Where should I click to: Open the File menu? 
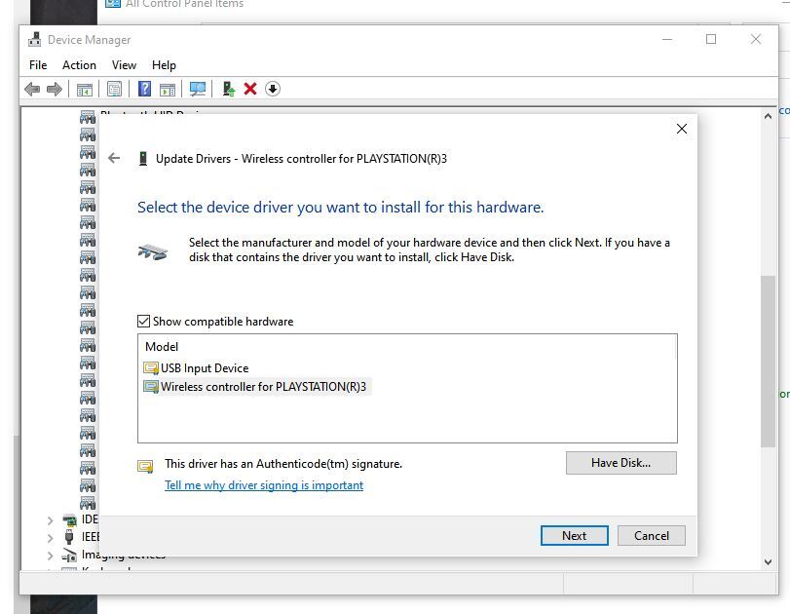pyautogui.click(x=38, y=65)
